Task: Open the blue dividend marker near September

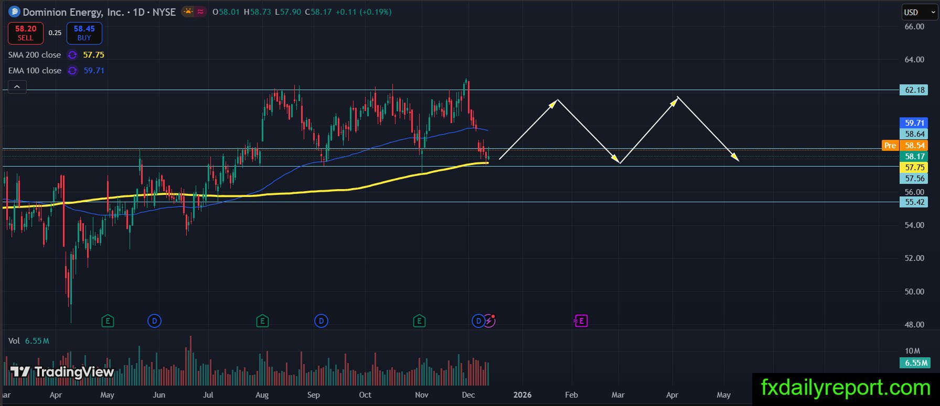Action: 321,321
